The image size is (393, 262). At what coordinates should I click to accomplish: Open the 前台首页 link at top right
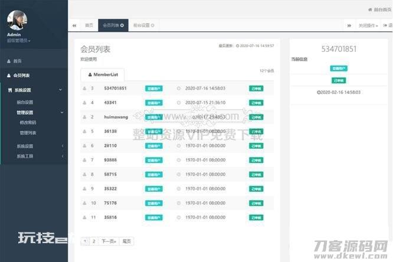coord(379,9)
